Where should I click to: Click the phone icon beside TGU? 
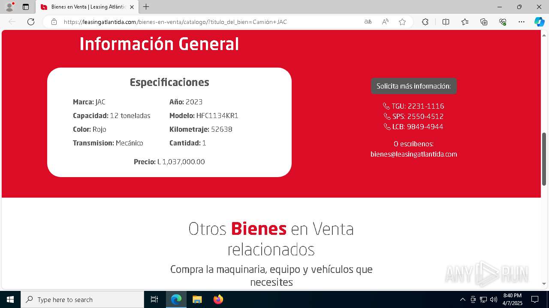point(386,106)
